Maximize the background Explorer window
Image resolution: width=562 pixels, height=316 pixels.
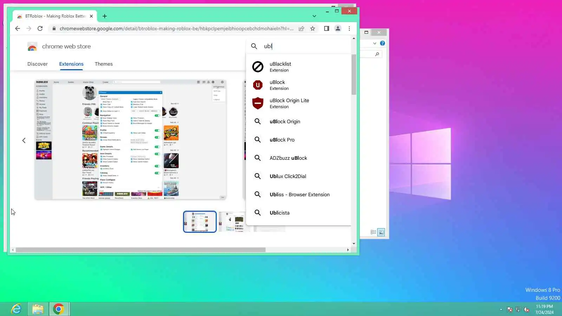tap(366, 32)
